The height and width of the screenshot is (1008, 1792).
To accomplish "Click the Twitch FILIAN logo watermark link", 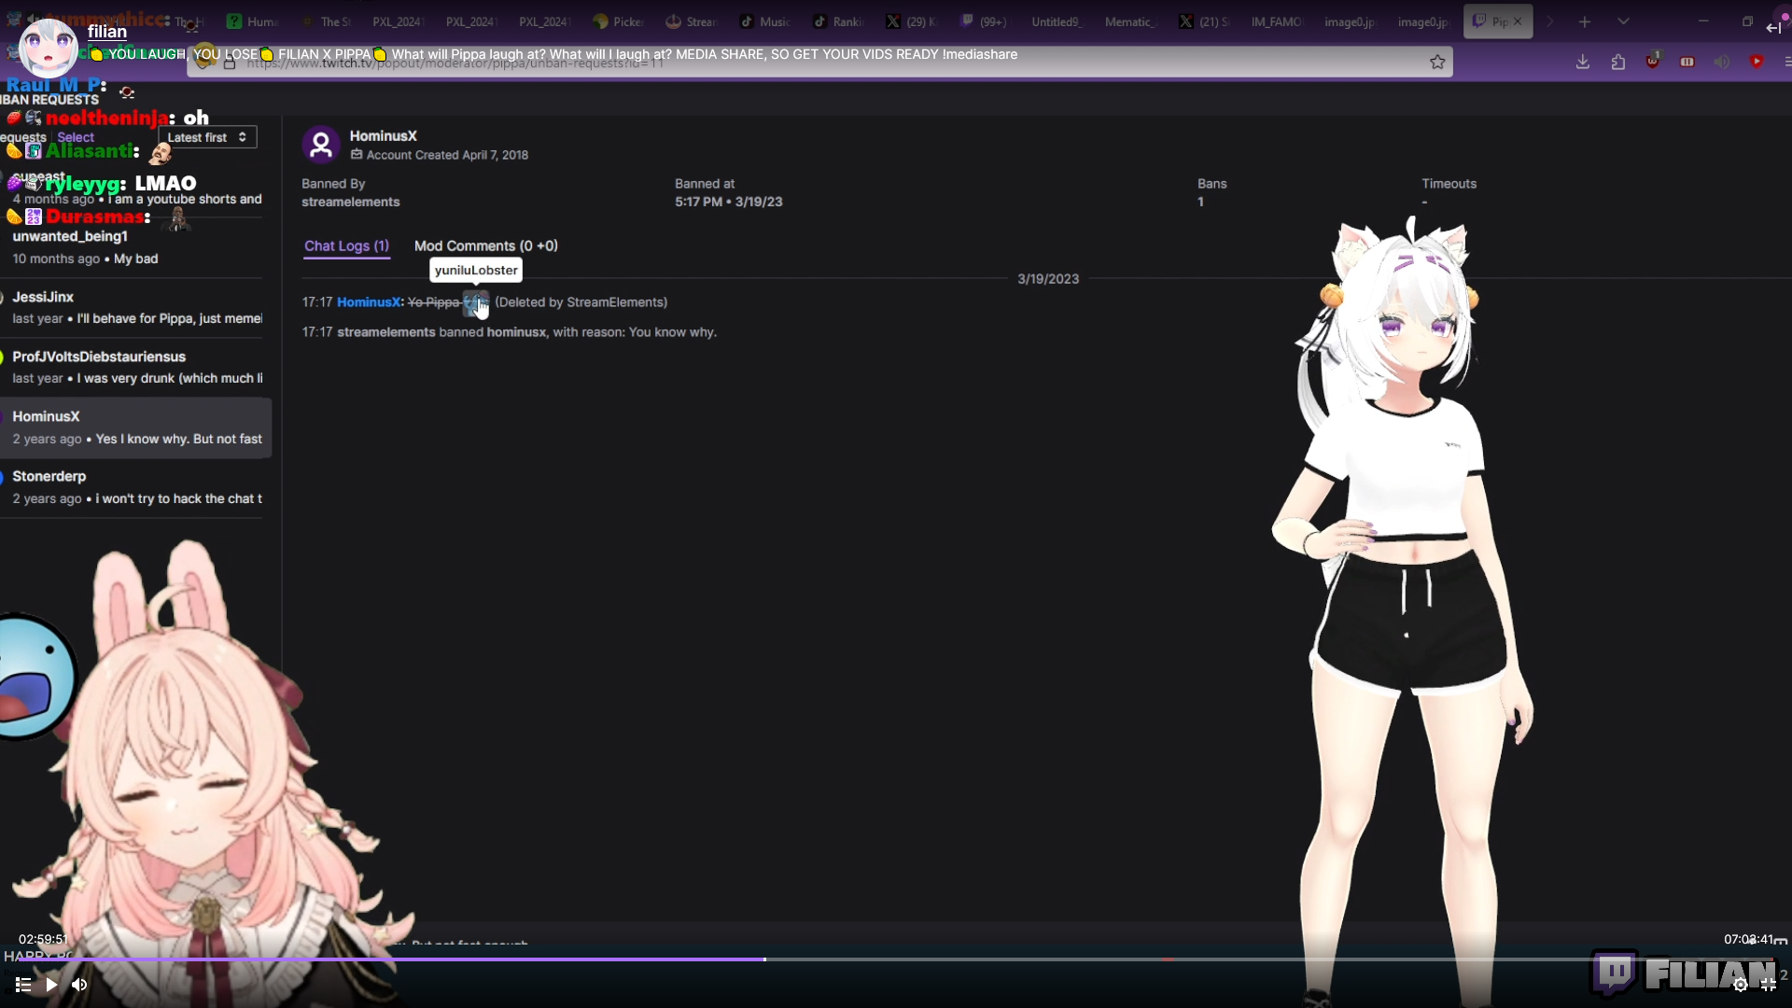I will pos(1685,973).
